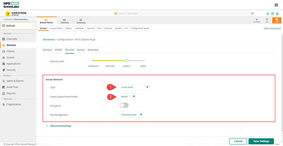Screen dimensions: 283x146
Task: Open Security in the left sidebar
Action: point(11,70)
